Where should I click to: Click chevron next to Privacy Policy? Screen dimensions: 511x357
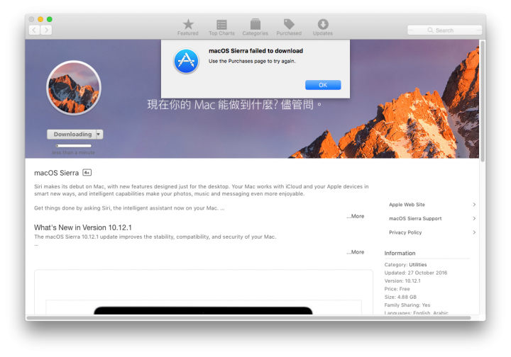tap(474, 232)
